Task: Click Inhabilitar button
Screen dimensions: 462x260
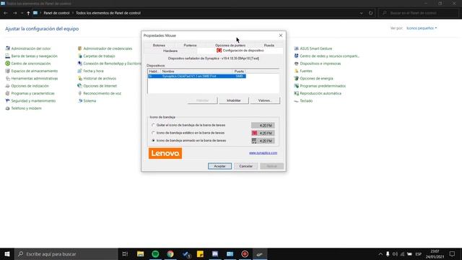Action: coord(234,100)
